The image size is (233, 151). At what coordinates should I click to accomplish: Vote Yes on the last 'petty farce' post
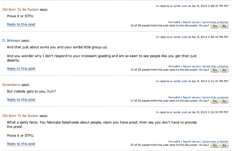tap(215, 146)
